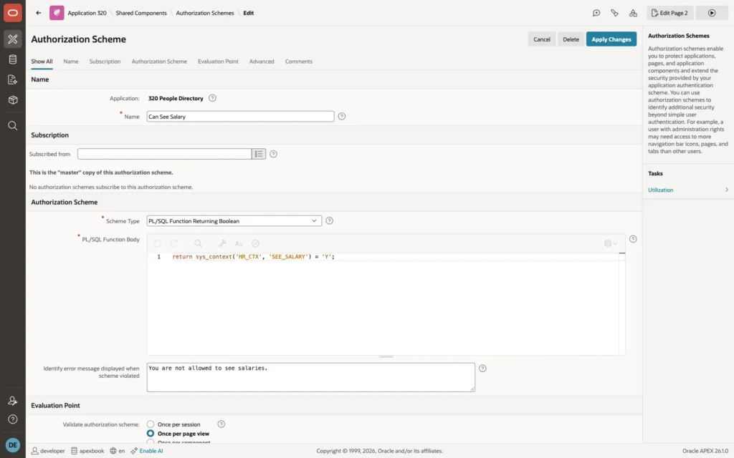The height and width of the screenshot is (458, 734).
Task: Click the Oracle APEX home logo
Action: pyautogui.click(x=13, y=13)
